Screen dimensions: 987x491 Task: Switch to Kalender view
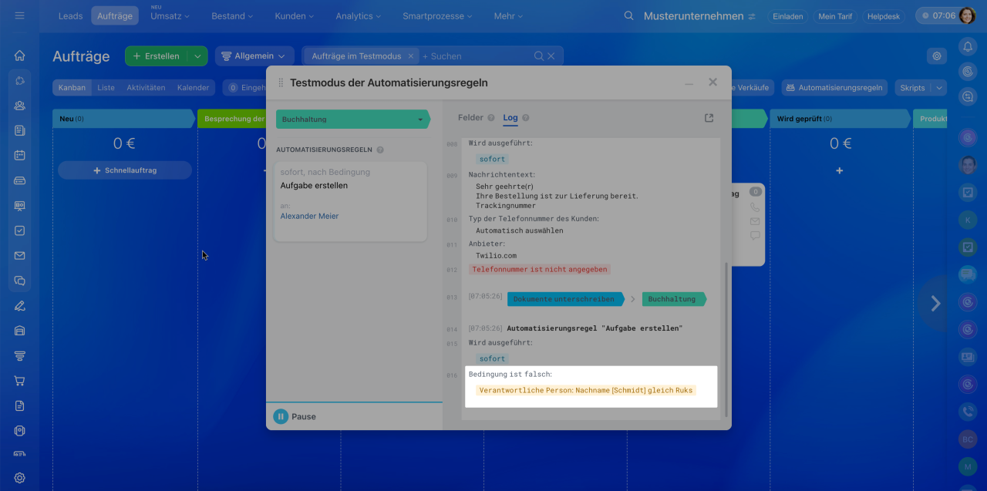[x=193, y=88]
